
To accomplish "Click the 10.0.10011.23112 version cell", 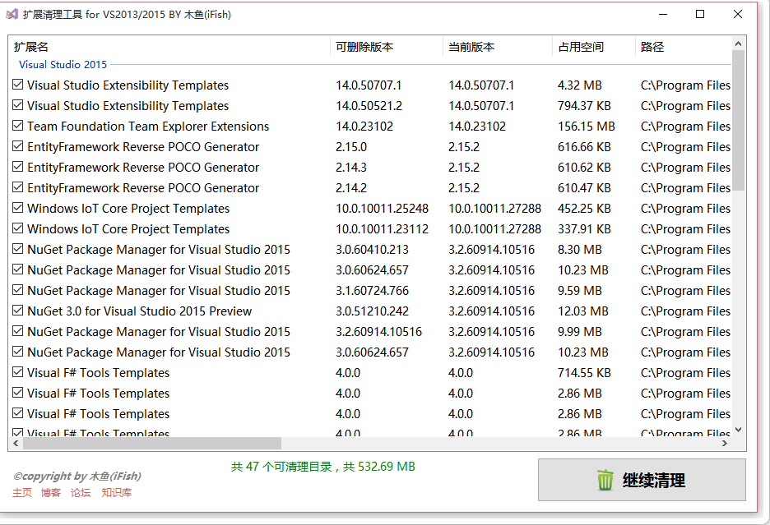I will [x=382, y=229].
